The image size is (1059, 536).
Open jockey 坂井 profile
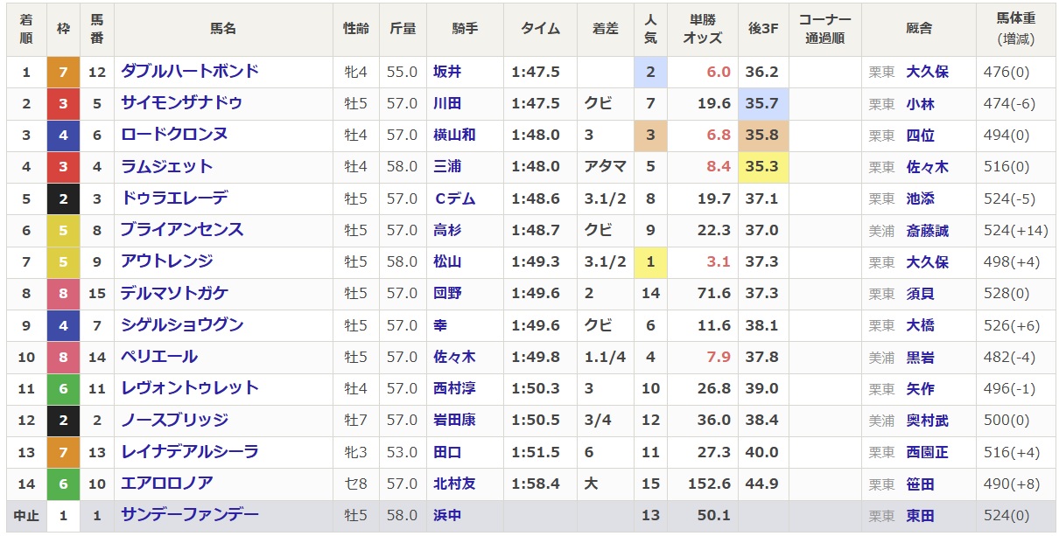click(x=446, y=73)
